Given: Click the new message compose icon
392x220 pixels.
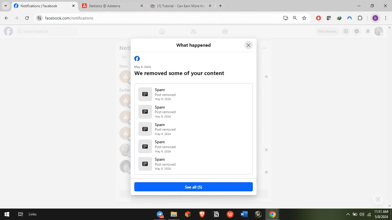Looking at the screenshot, I should [378, 199].
